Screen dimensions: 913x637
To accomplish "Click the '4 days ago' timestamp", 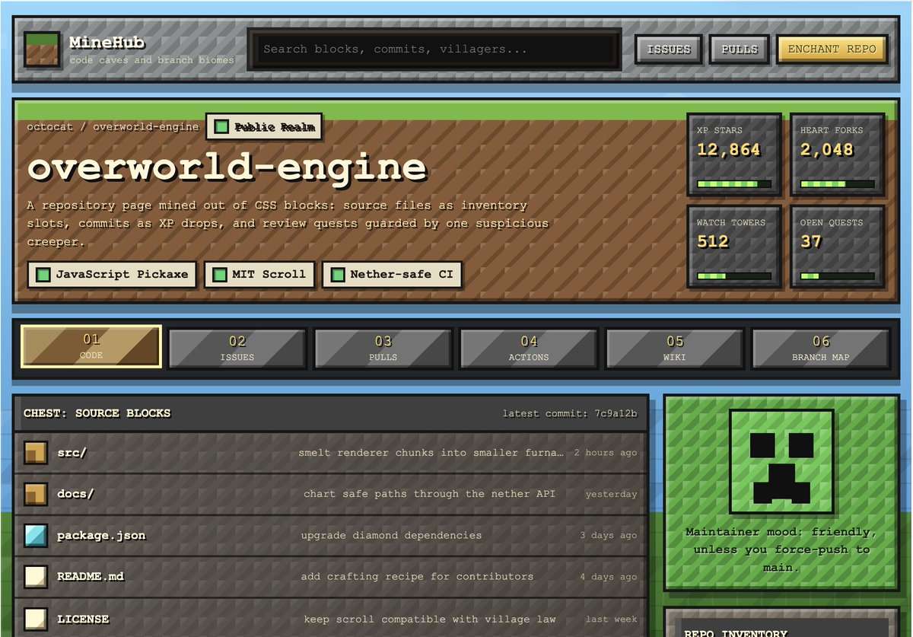I will [x=609, y=576].
